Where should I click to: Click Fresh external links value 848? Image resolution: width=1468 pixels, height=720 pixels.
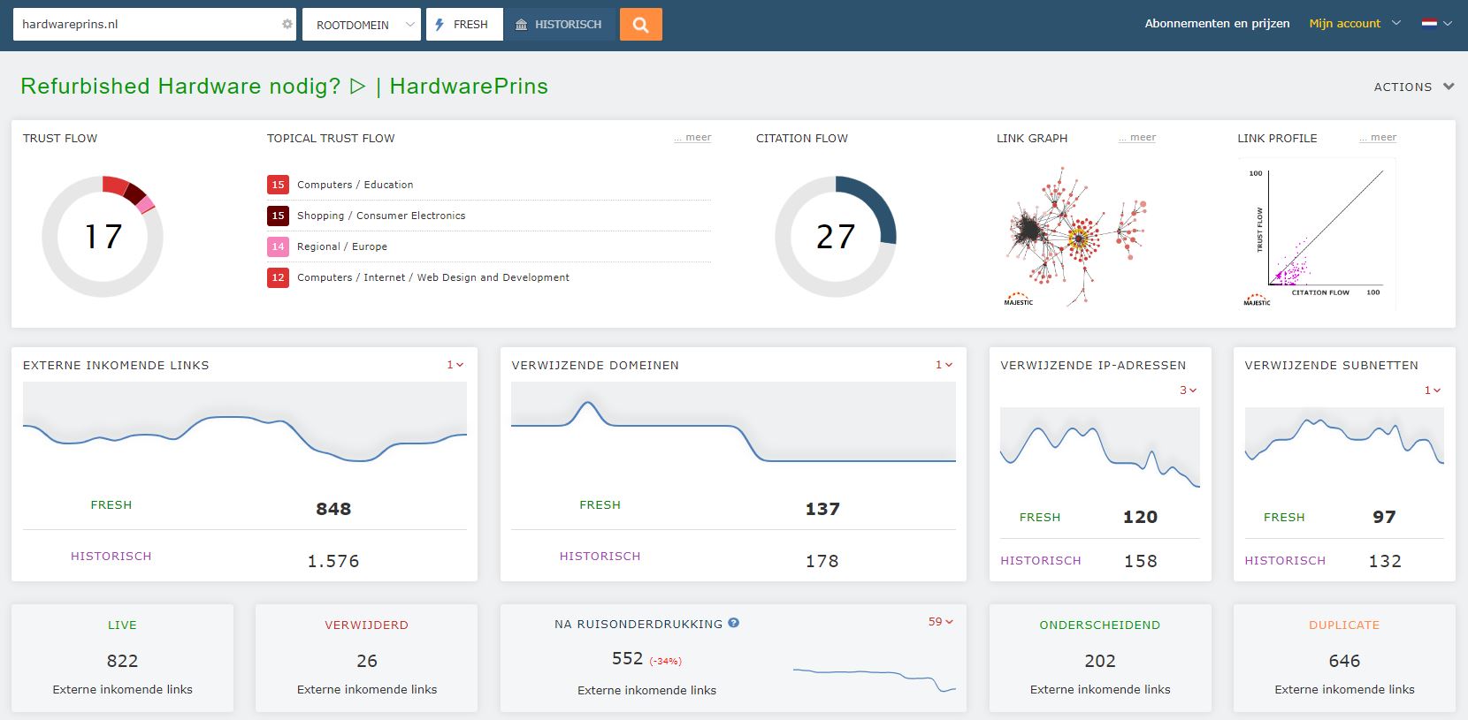[333, 509]
